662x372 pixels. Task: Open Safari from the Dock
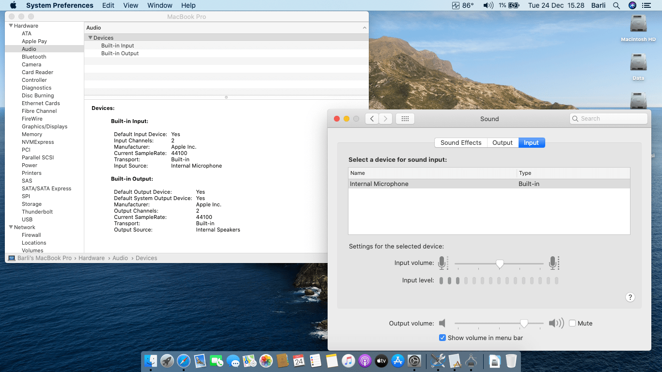pos(184,361)
